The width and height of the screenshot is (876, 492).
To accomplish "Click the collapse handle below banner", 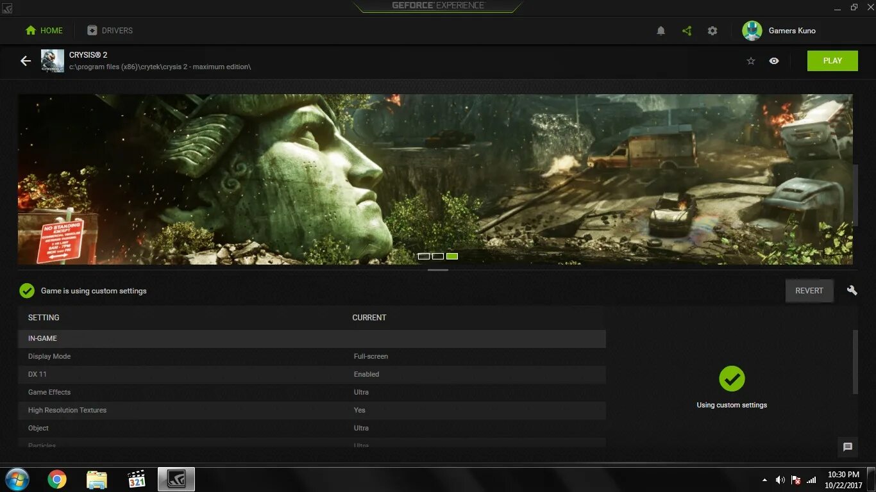I will (438, 270).
